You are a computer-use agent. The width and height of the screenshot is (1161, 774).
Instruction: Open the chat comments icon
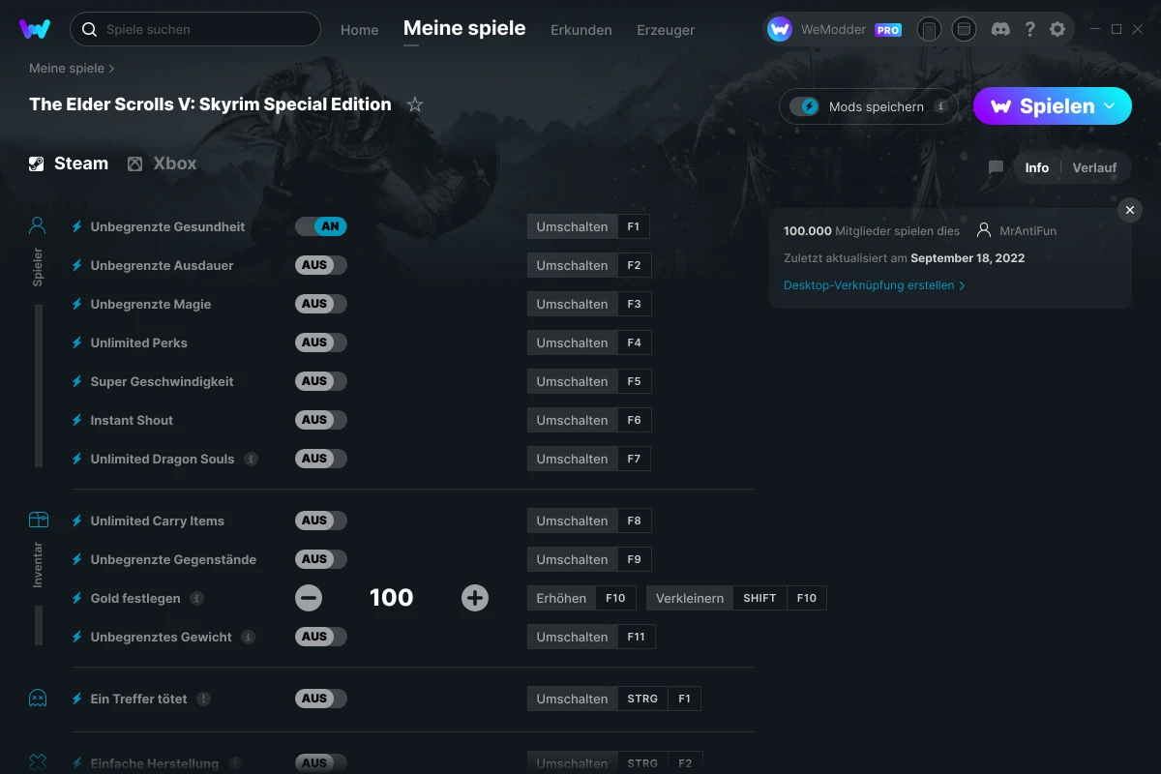point(996,167)
